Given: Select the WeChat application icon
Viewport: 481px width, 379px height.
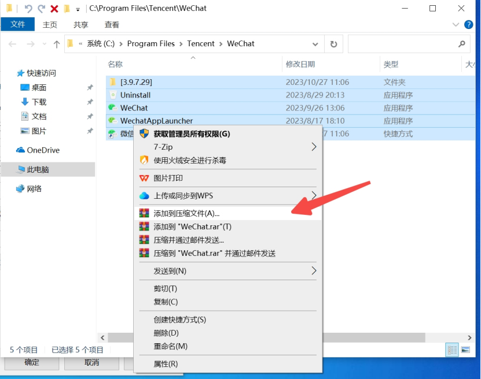Looking at the screenshot, I should pos(113,108).
